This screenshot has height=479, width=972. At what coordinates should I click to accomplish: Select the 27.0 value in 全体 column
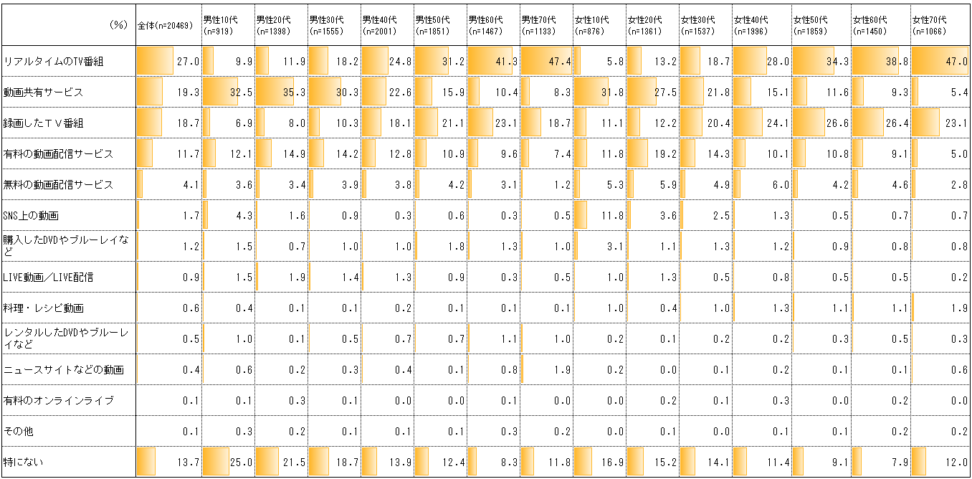pyautogui.click(x=188, y=62)
